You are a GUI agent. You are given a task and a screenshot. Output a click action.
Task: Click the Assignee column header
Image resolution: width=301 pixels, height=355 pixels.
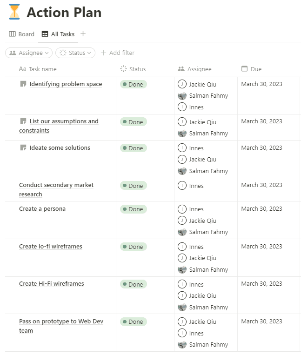[x=194, y=69]
